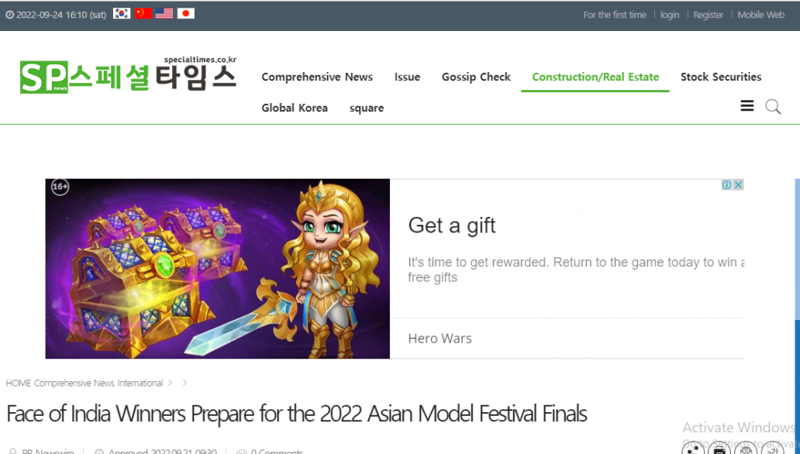Go to the Global Korea menu item

(295, 108)
